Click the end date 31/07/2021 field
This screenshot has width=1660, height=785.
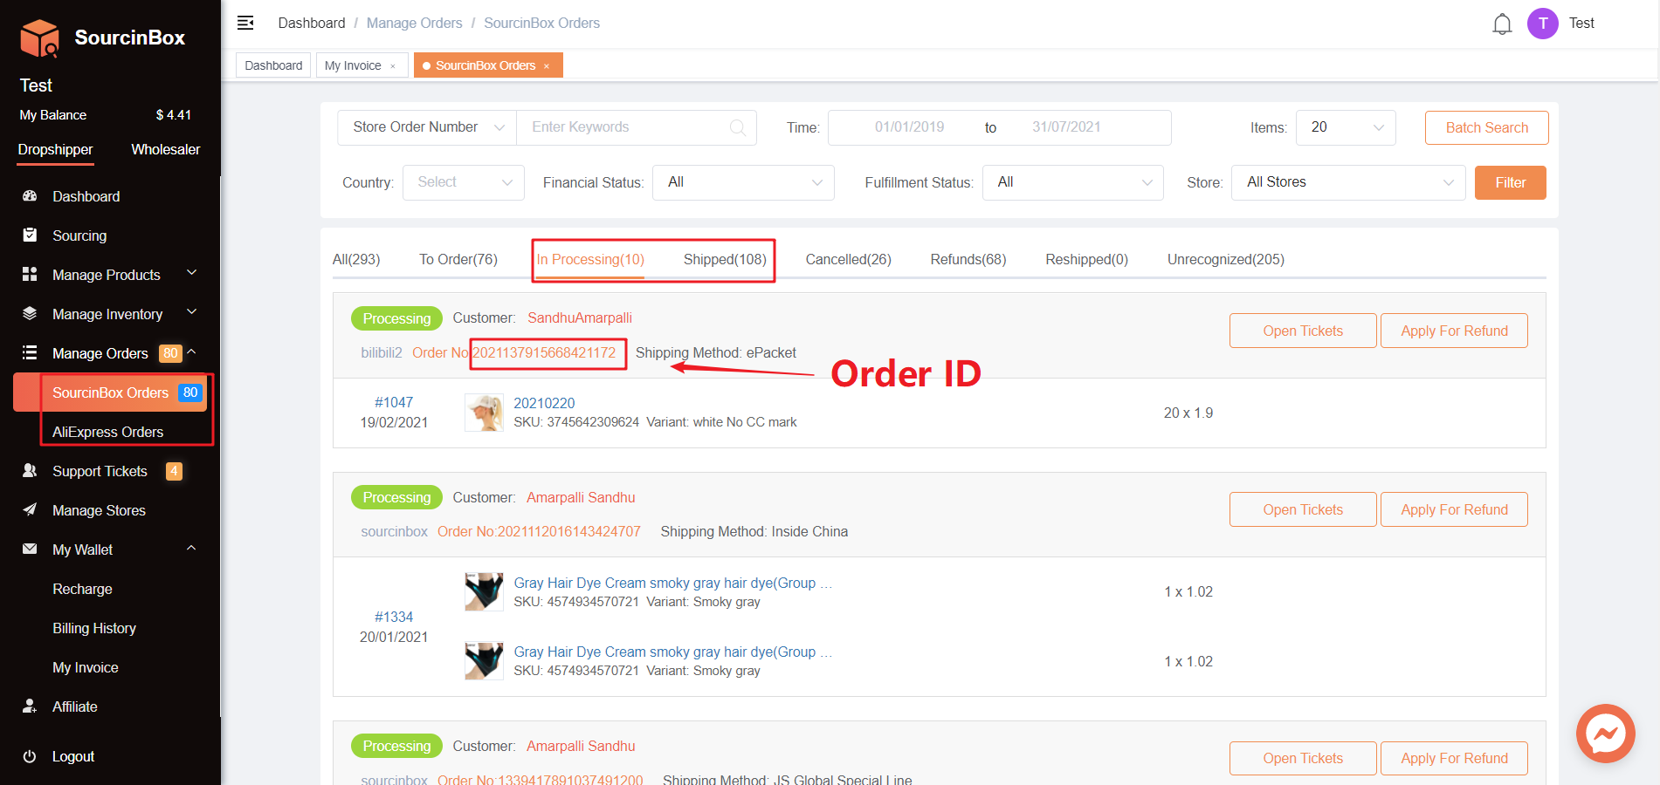pyautogui.click(x=1066, y=127)
